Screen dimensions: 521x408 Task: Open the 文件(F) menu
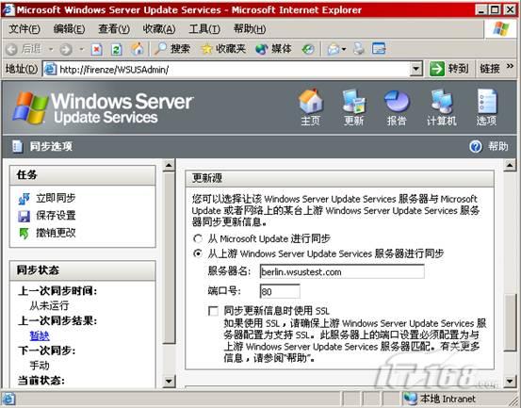point(24,29)
